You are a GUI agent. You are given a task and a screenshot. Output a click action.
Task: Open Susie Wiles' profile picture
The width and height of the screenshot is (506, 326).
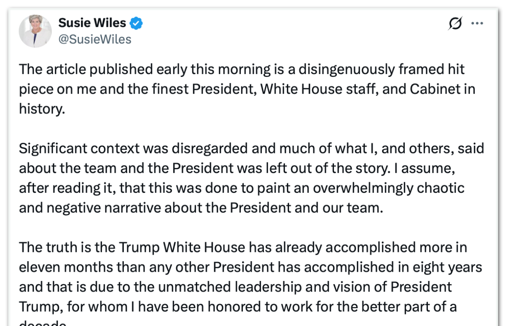coord(35,31)
